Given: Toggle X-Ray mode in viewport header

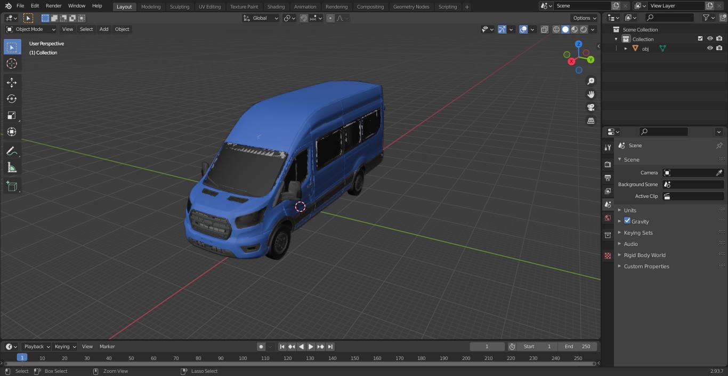Looking at the screenshot, I should tap(544, 29).
